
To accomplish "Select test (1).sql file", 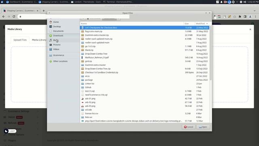I will (x=144, y=91).
